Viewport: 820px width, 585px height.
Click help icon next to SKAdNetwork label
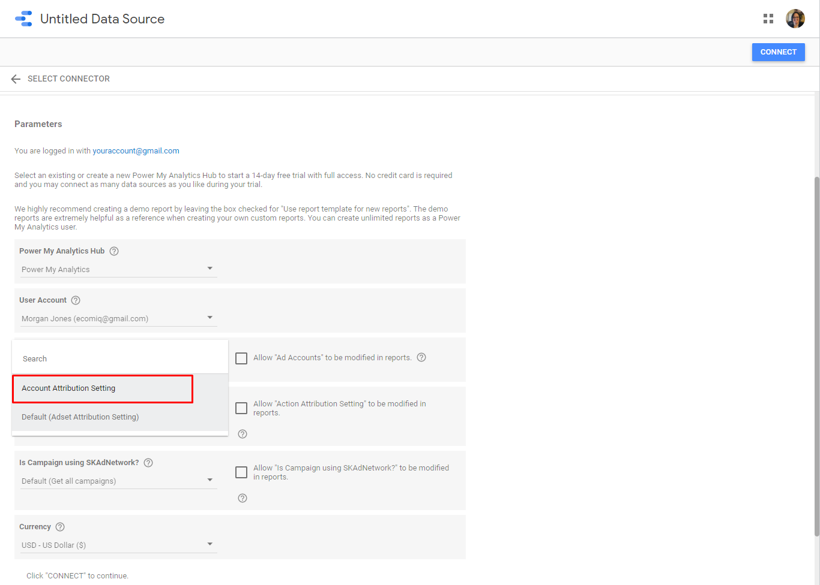tap(148, 463)
